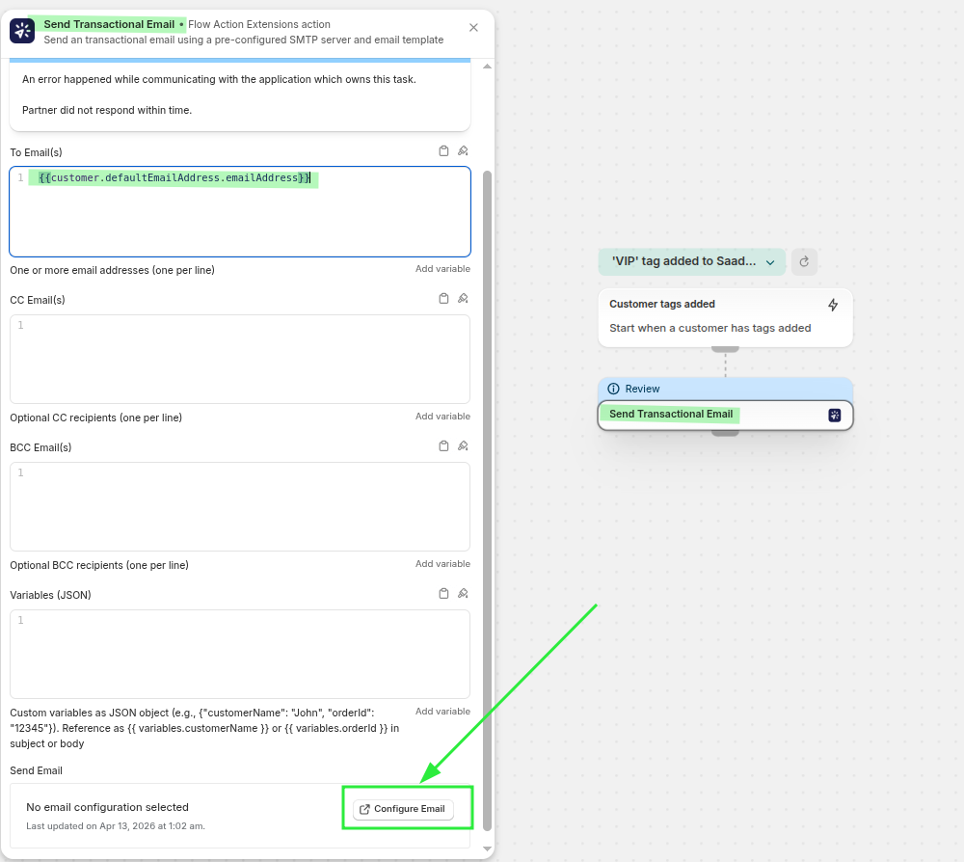This screenshot has width=964, height=862.
Task: Click the Review info icon on action node
Action: point(613,389)
